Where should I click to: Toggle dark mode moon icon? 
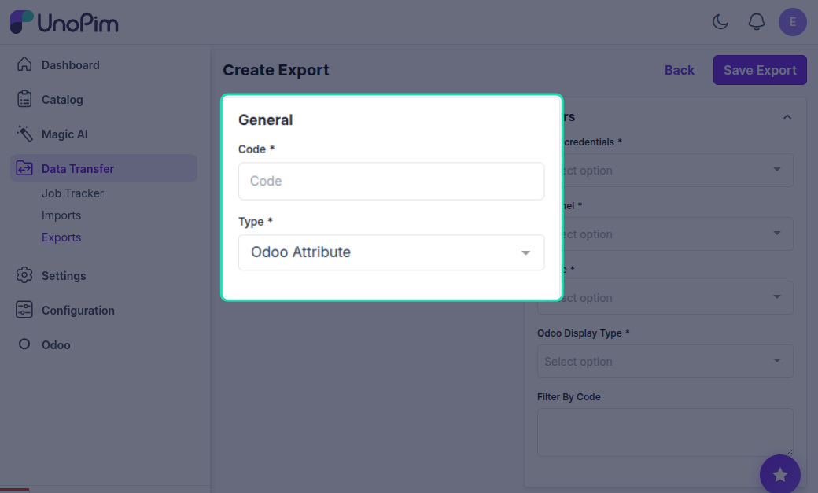click(720, 22)
